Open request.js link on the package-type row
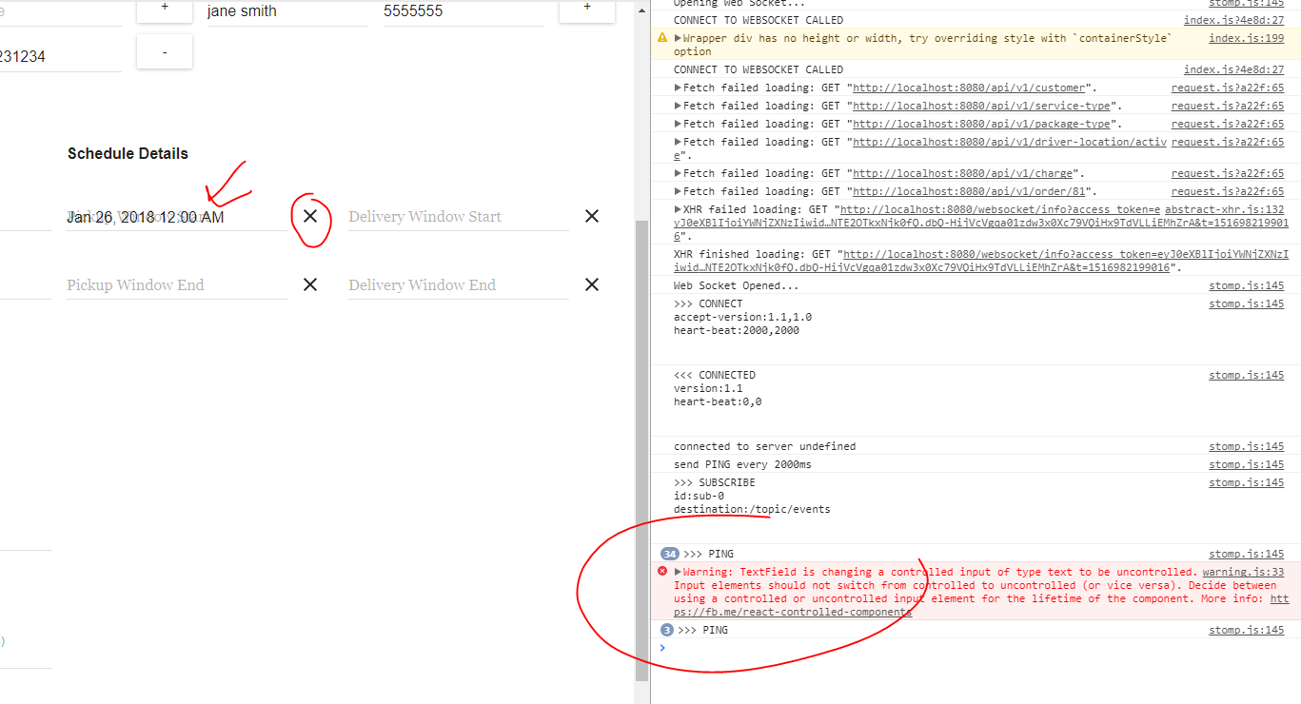Viewport: 1301px width, 704px height. pyautogui.click(x=1228, y=124)
